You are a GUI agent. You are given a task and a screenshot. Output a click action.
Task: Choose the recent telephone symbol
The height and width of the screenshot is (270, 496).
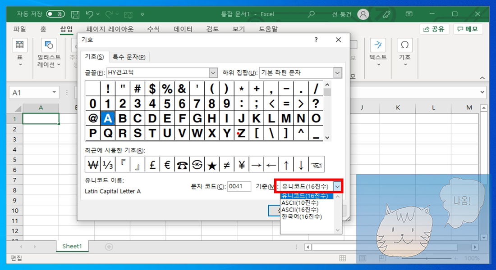click(182, 164)
